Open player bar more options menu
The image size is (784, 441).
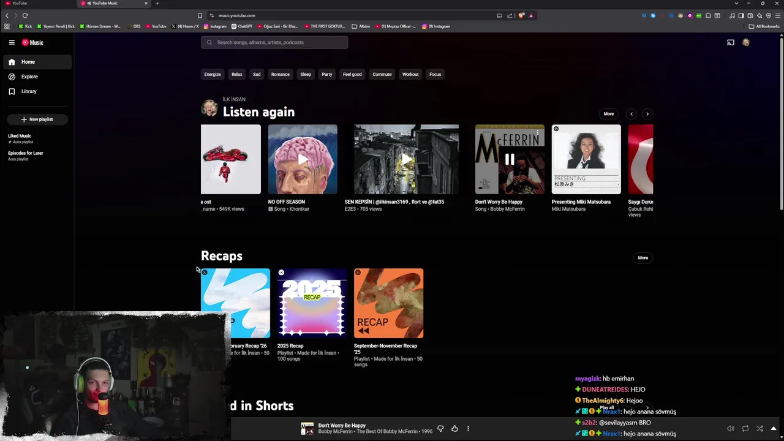(468, 429)
